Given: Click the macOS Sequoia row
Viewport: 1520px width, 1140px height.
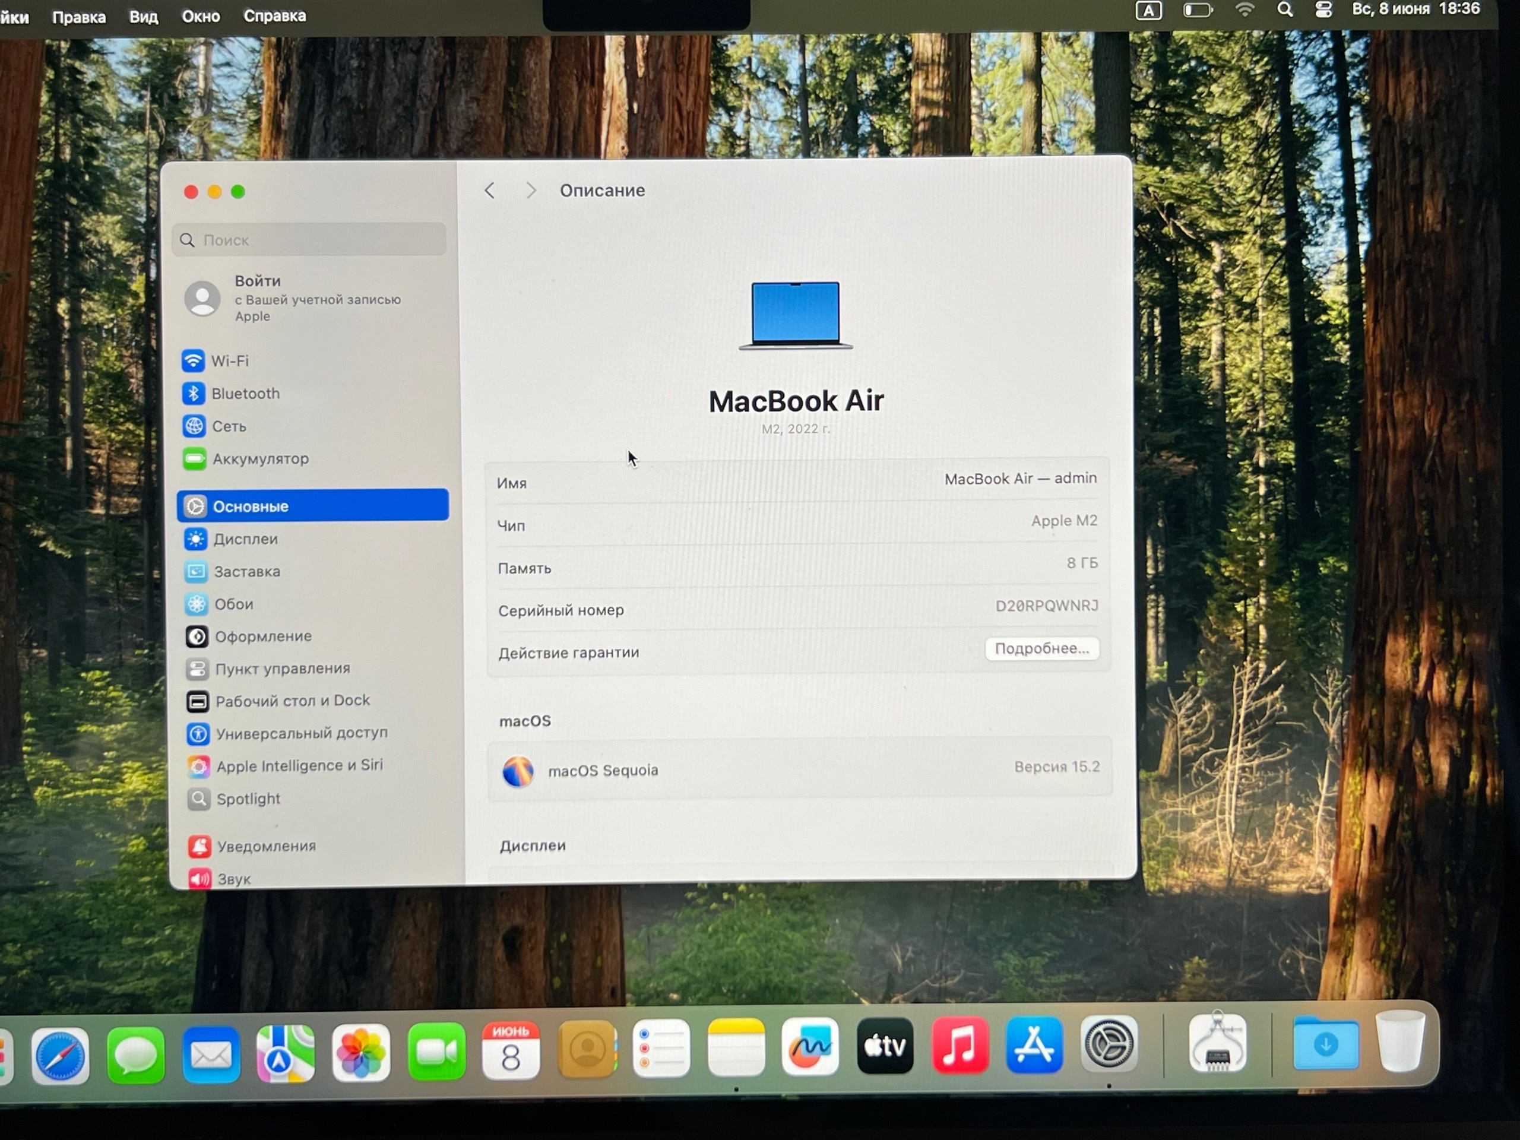Looking at the screenshot, I should click(800, 769).
